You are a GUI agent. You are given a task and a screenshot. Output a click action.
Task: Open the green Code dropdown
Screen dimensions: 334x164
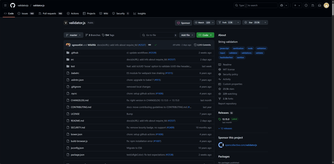205,35
